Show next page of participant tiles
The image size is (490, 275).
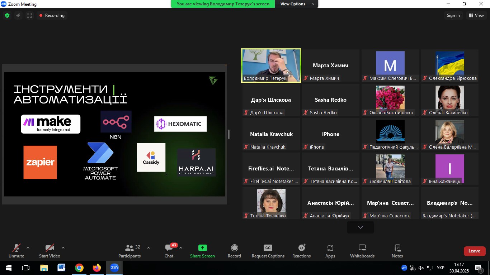pos(361,227)
